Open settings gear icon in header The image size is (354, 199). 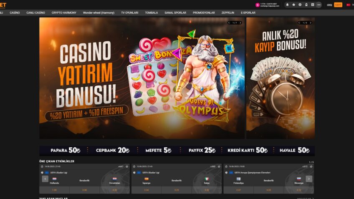coord(300,5)
